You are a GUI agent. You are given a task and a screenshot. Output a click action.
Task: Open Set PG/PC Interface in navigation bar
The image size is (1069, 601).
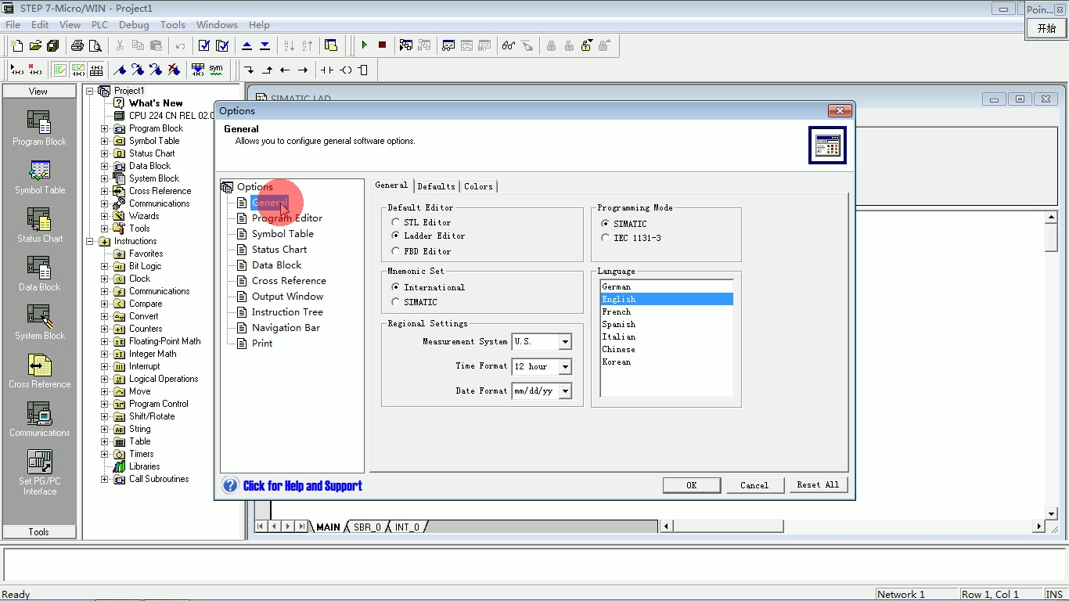click(39, 472)
